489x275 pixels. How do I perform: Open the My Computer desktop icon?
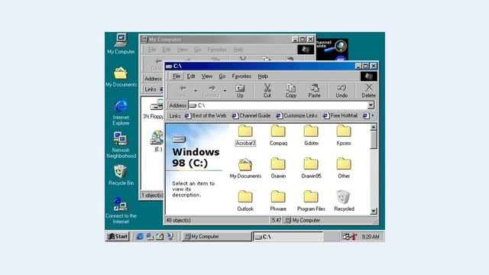(121, 44)
